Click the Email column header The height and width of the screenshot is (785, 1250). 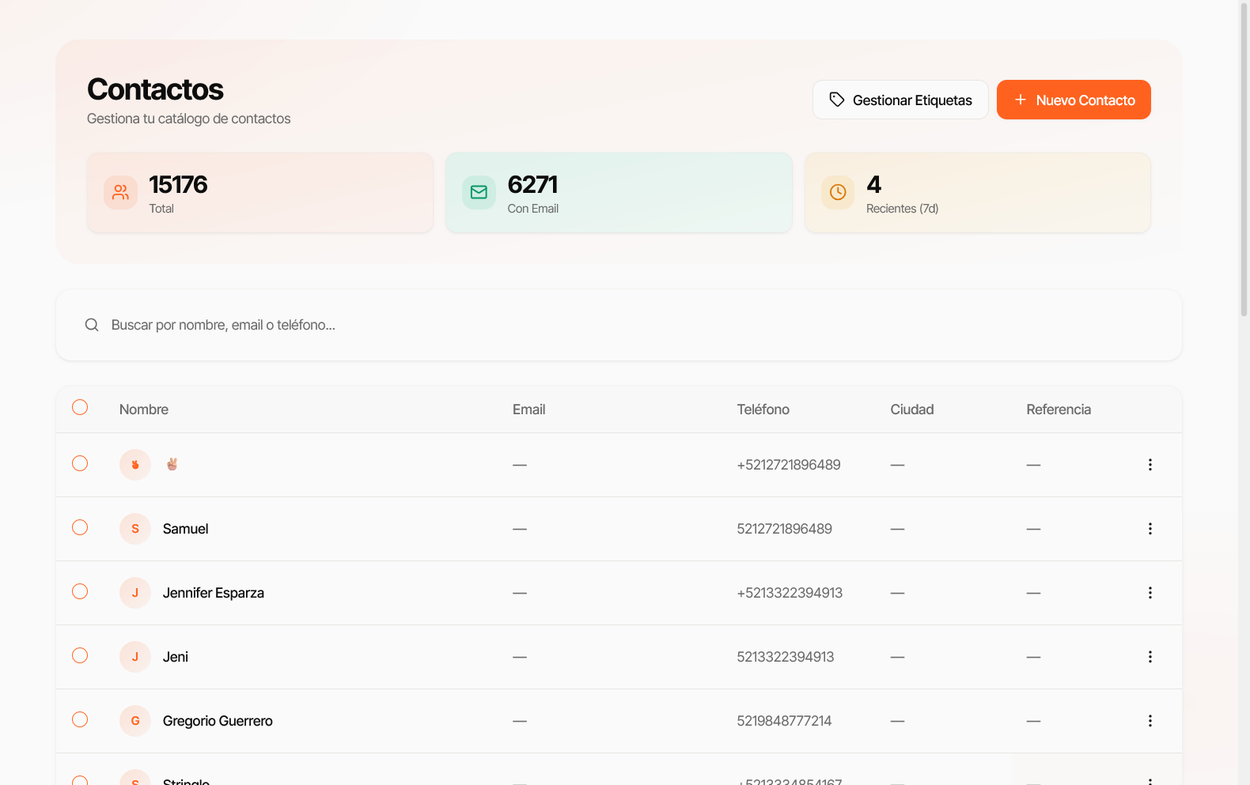coord(529,409)
